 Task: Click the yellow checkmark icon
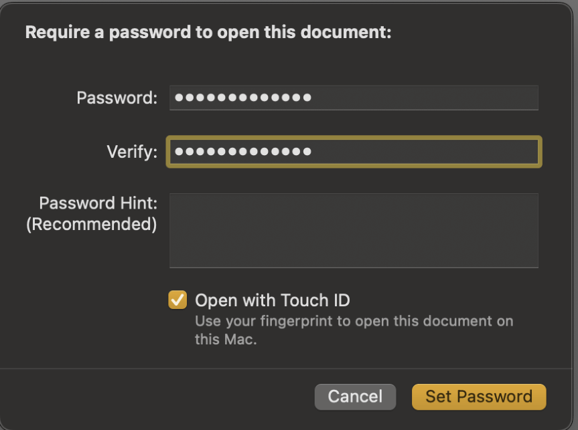pos(177,300)
